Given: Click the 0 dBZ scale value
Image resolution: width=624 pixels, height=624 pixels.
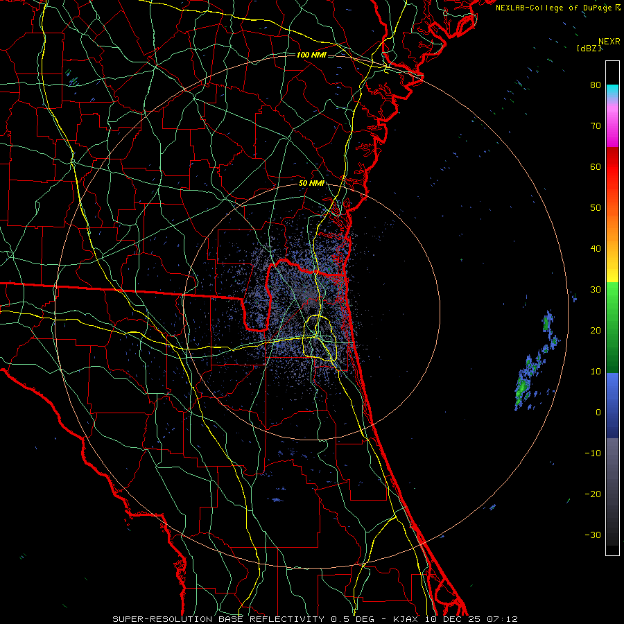Looking at the screenshot, I should [x=598, y=413].
